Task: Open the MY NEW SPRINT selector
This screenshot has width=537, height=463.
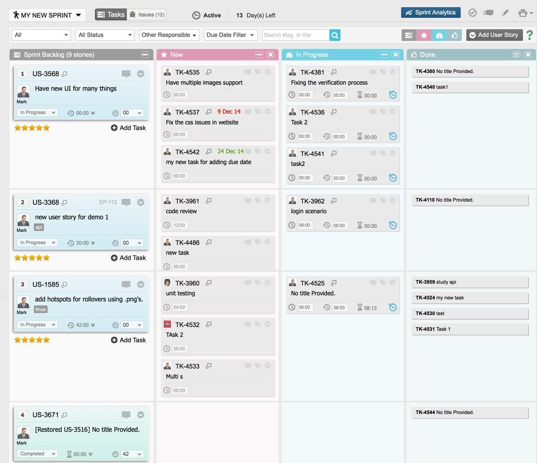Action: 47,15
